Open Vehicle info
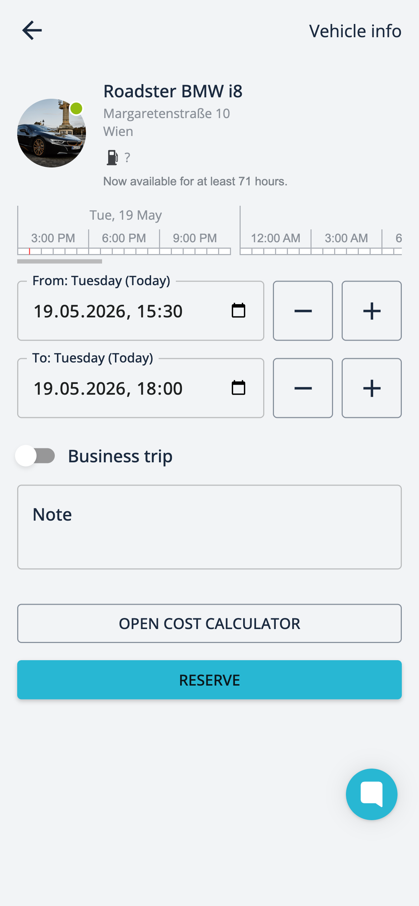 pos(355,31)
